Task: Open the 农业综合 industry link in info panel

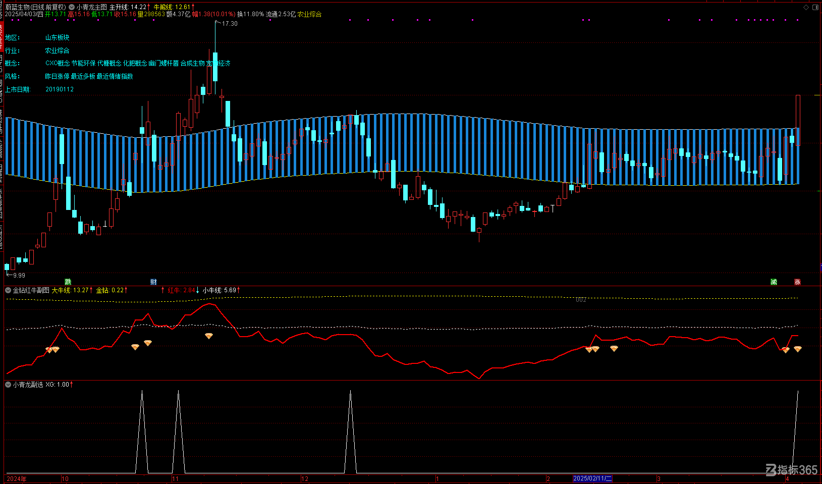Action: 57,50
